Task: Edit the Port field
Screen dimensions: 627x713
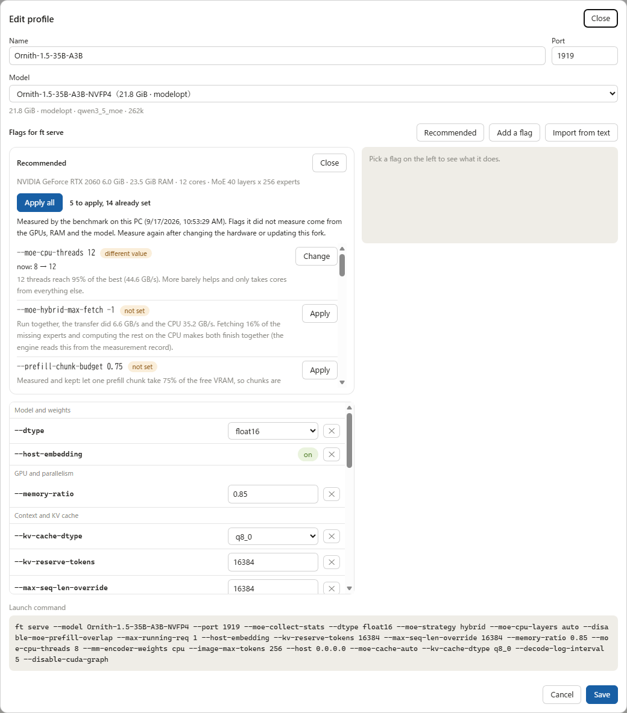Action: coord(585,55)
